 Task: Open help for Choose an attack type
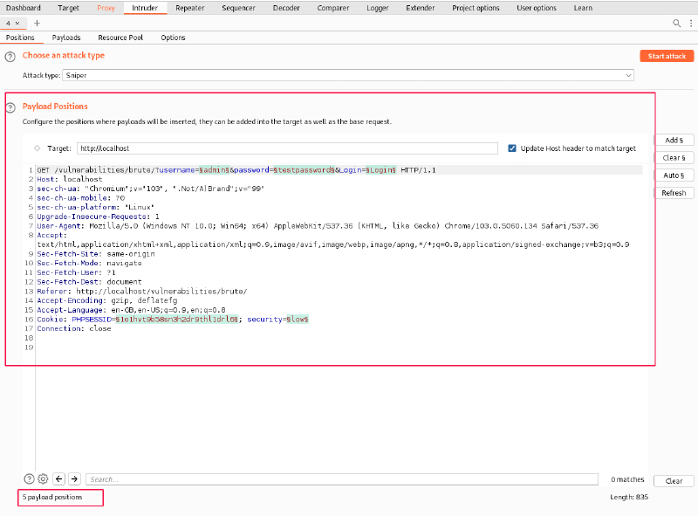click(x=10, y=56)
